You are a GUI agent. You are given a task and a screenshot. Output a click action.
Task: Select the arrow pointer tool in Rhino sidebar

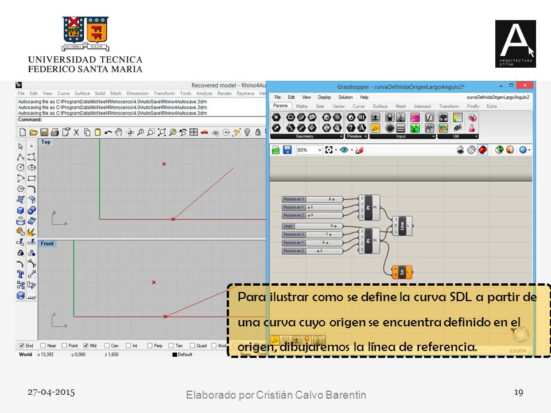(x=21, y=146)
